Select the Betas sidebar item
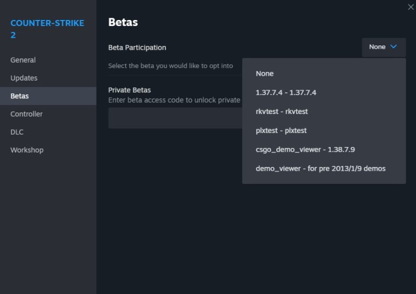 [x=20, y=96]
